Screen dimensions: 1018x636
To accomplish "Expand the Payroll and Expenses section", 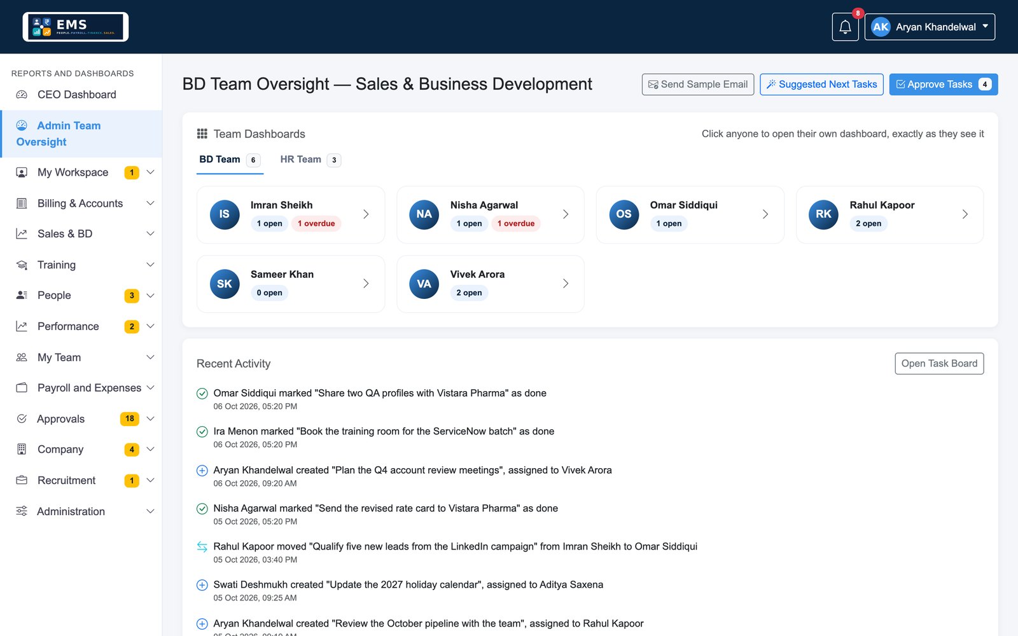I will coord(81,388).
